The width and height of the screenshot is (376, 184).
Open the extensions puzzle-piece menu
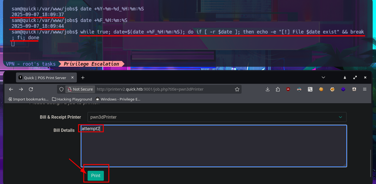(x=278, y=89)
